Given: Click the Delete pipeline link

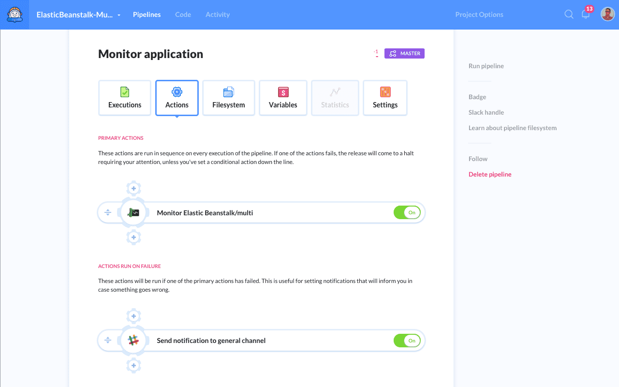Looking at the screenshot, I should 490,174.
